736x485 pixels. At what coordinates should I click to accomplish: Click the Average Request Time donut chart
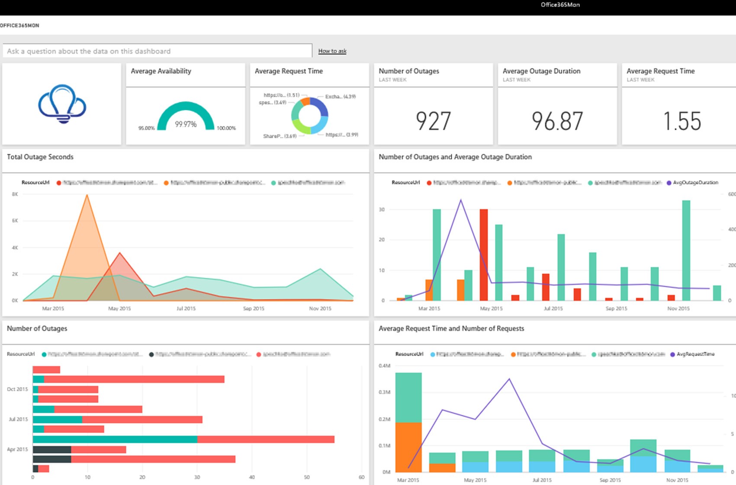pos(309,116)
